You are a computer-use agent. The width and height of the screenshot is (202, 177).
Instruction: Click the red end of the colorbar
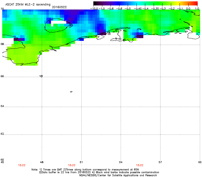(195, 4)
